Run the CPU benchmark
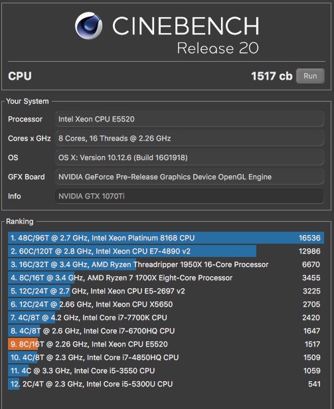Screen dimensions: 334x409 [x=310, y=76]
